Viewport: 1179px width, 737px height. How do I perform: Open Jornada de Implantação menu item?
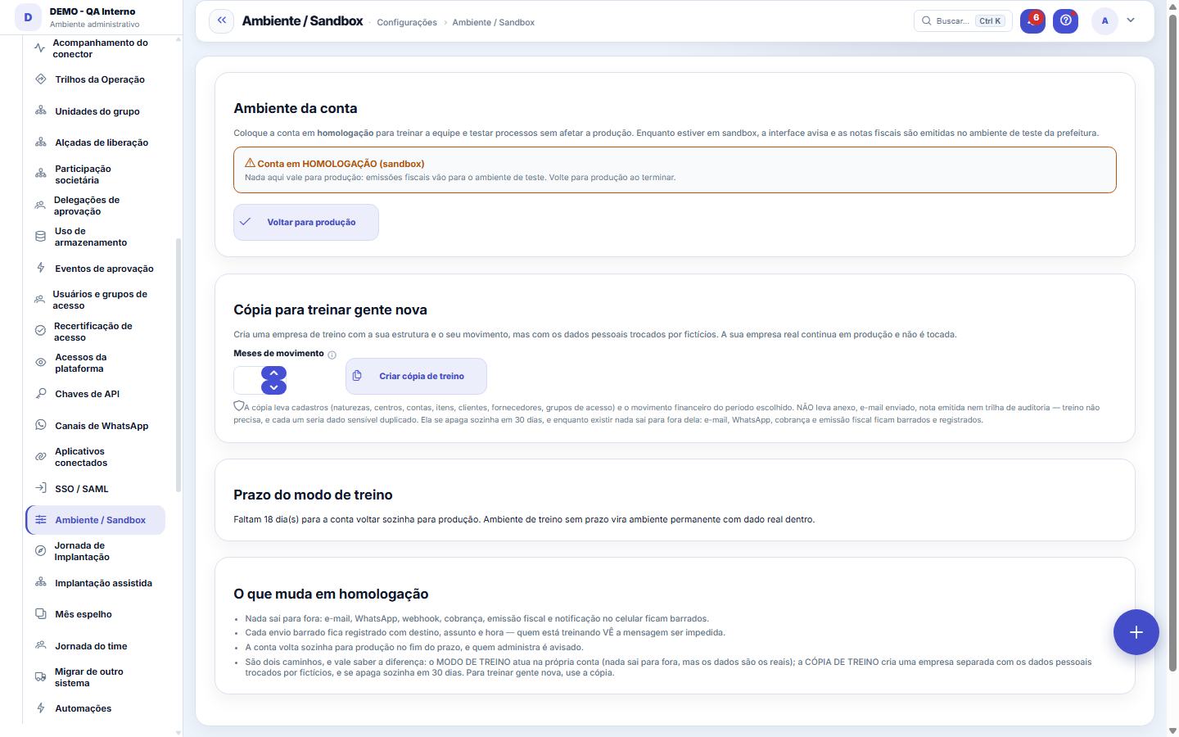97,551
